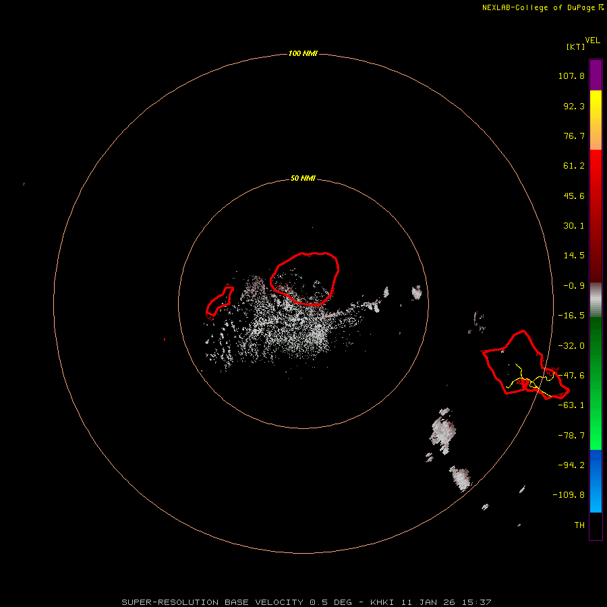Viewport: 607px width, 607px height.
Task: Click the -63.1 legend value
Action: 571,405
